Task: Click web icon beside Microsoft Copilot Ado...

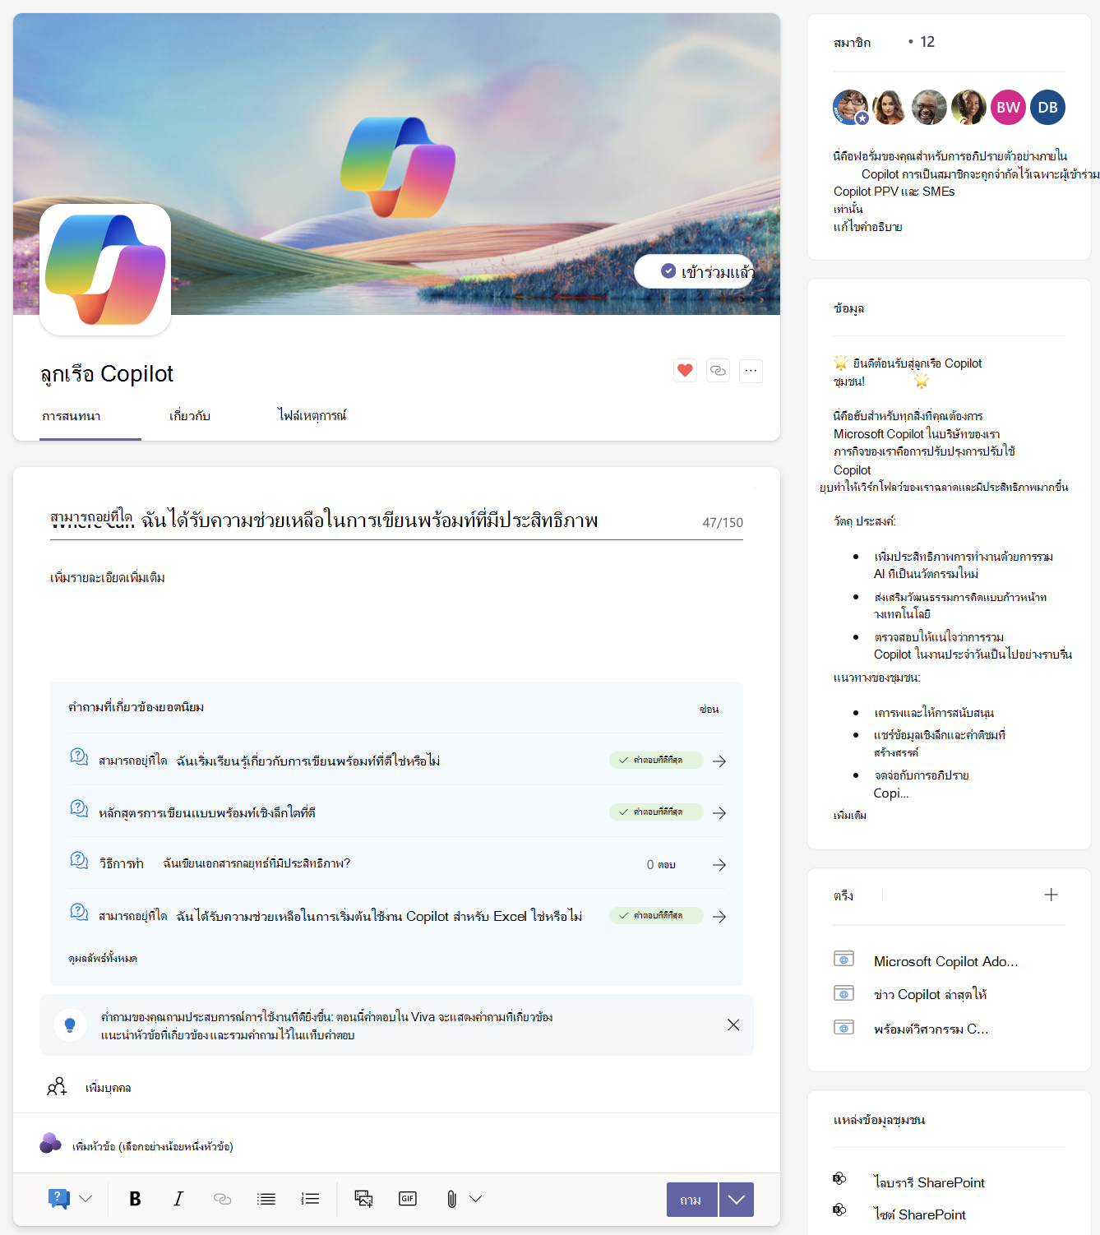Action: point(844,959)
